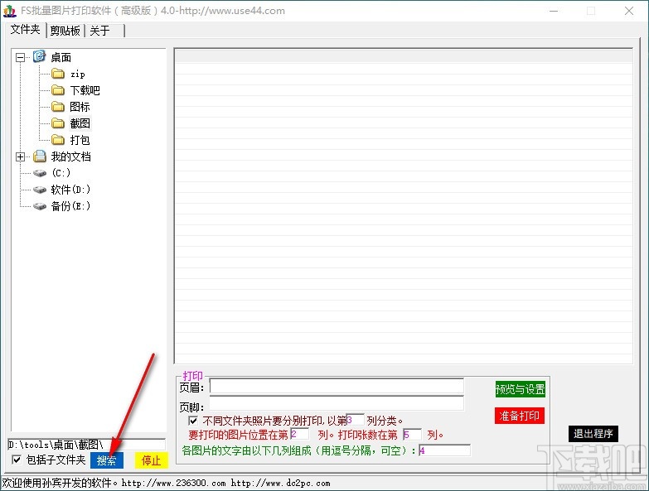Click the blue 搜索 button
Screen dimensions: 649x491
107,460
